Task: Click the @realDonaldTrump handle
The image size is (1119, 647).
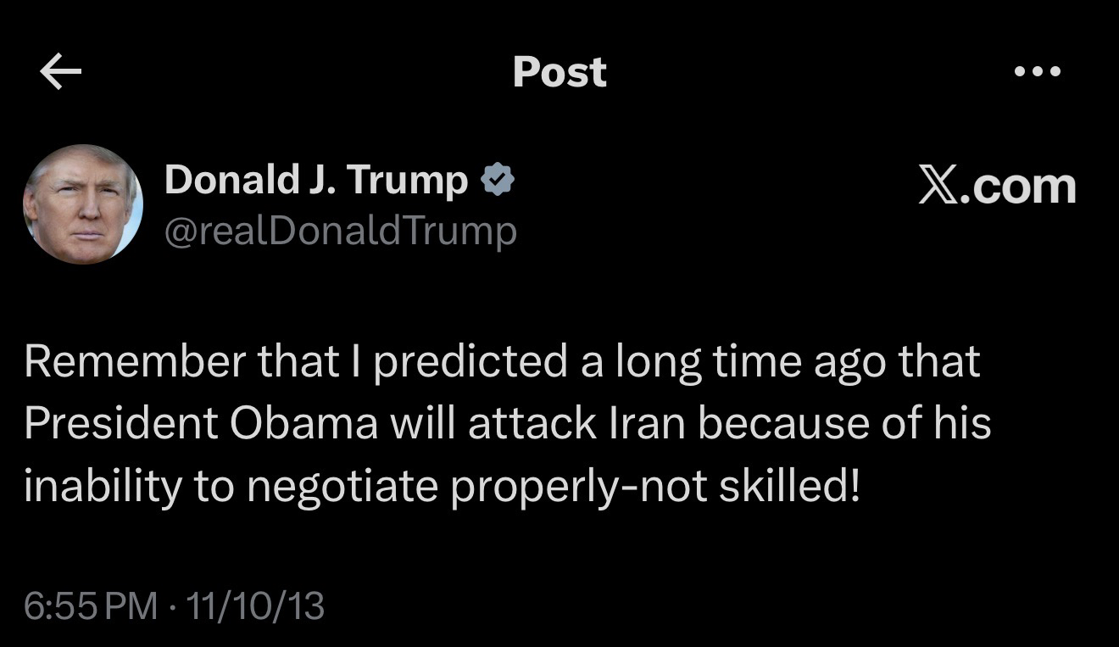Action: point(340,231)
